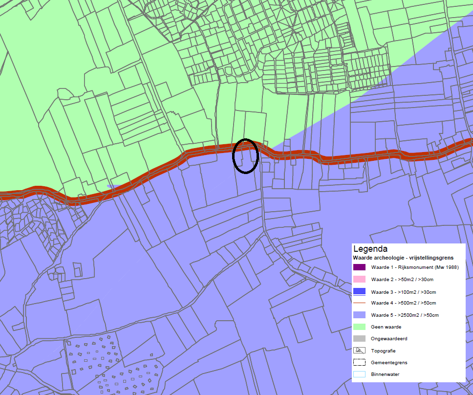Click the Legenda title heading
The image size is (473, 395).
click(x=370, y=249)
